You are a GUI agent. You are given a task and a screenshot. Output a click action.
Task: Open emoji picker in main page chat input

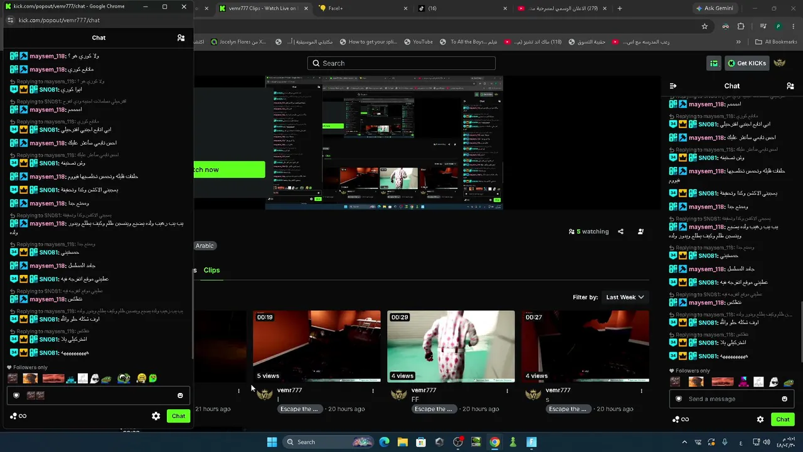coord(784,399)
